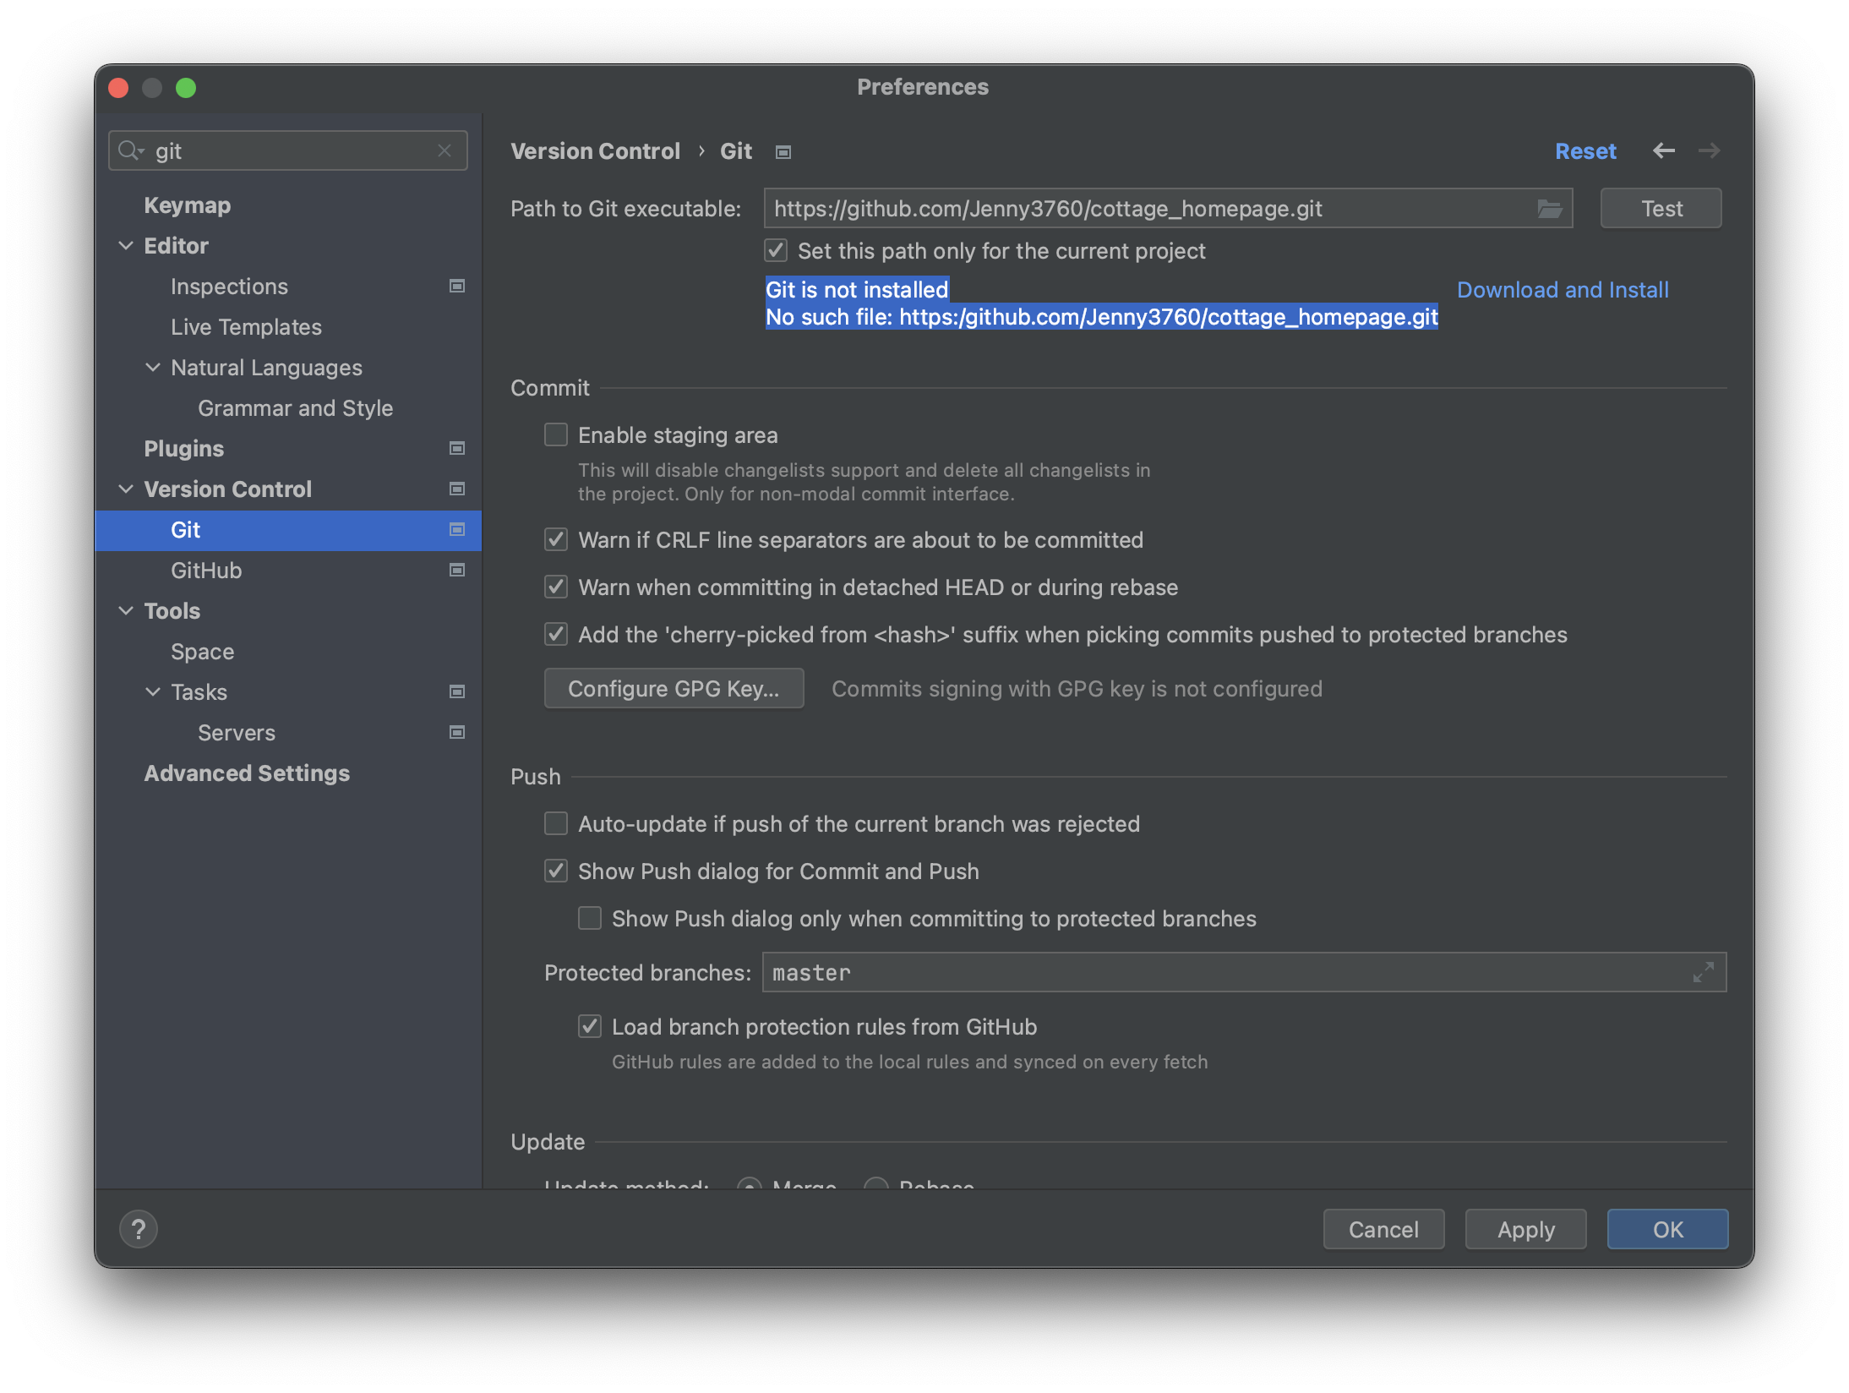This screenshot has height=1393, width=1849.
Task: Go back with the left arrow
Action: tap(1664, 150)
